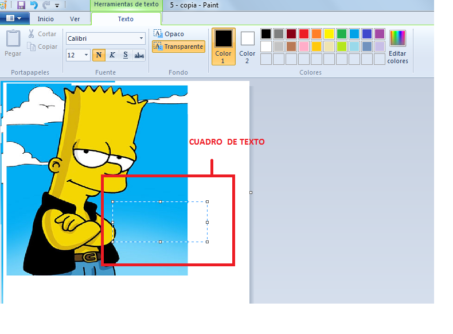Open Editar colores palette
453x334 pixels.
pyautogui.click(x=397, y=46)
